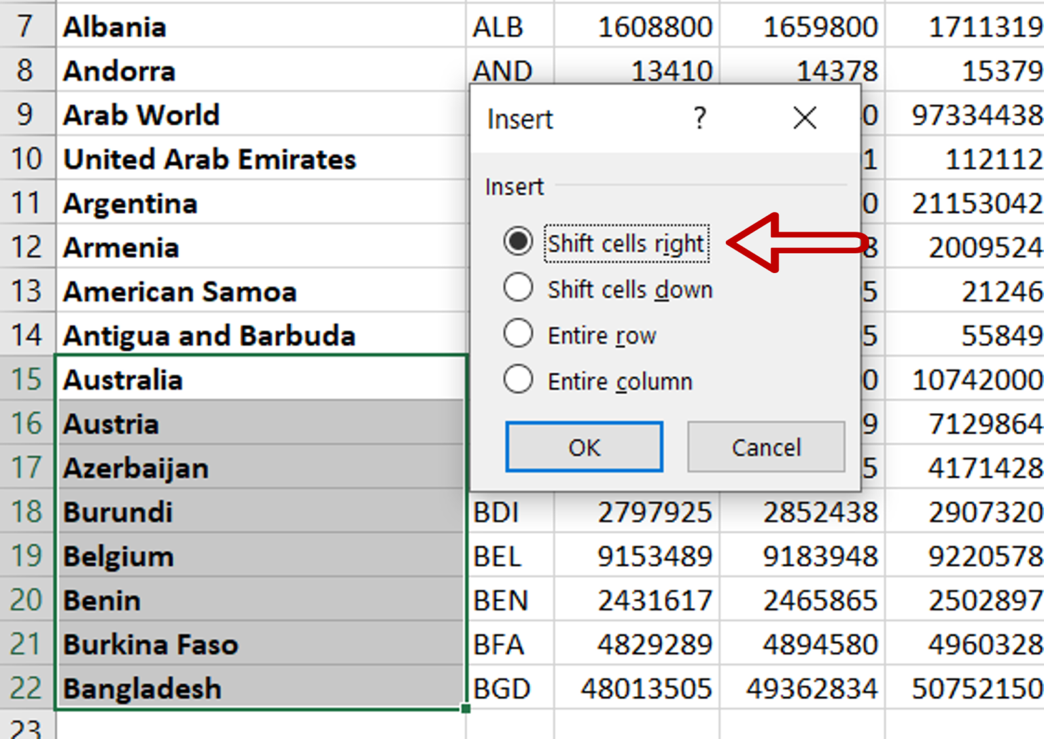1044x739 pixels.
Task: Cancel the Insert dialog
Action: point(765,447)
